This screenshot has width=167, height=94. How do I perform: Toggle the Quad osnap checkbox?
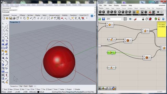pos(47,89)
